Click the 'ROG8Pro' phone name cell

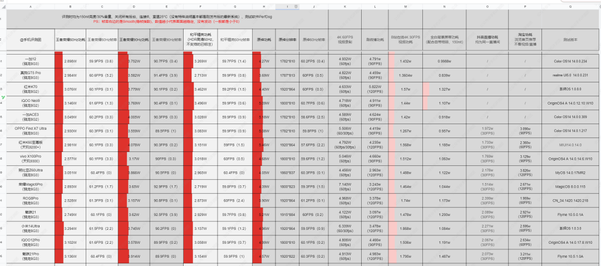pyautogui.click(x=31, y=200)
